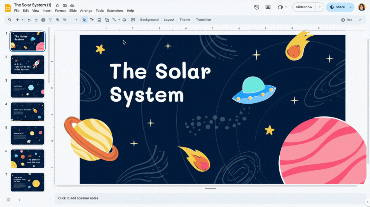Image resolution: width=370 pixels, height=207 pixels.
Task: Open the Google Slides home logo
Action: point(8,8)
